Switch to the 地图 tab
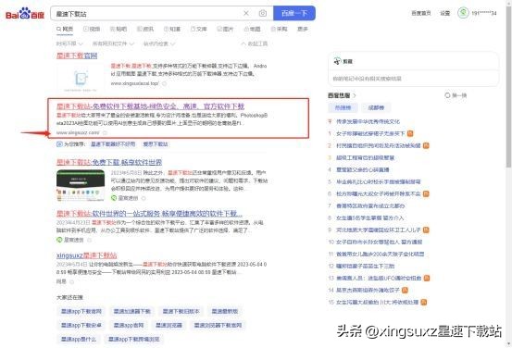The width and height of the screenshot is (512, 348). (x=253, y=29)
